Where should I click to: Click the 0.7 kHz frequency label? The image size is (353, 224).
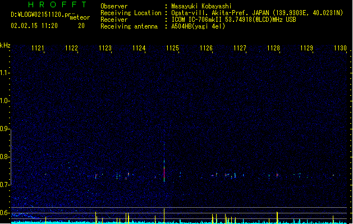click(5, 185)
